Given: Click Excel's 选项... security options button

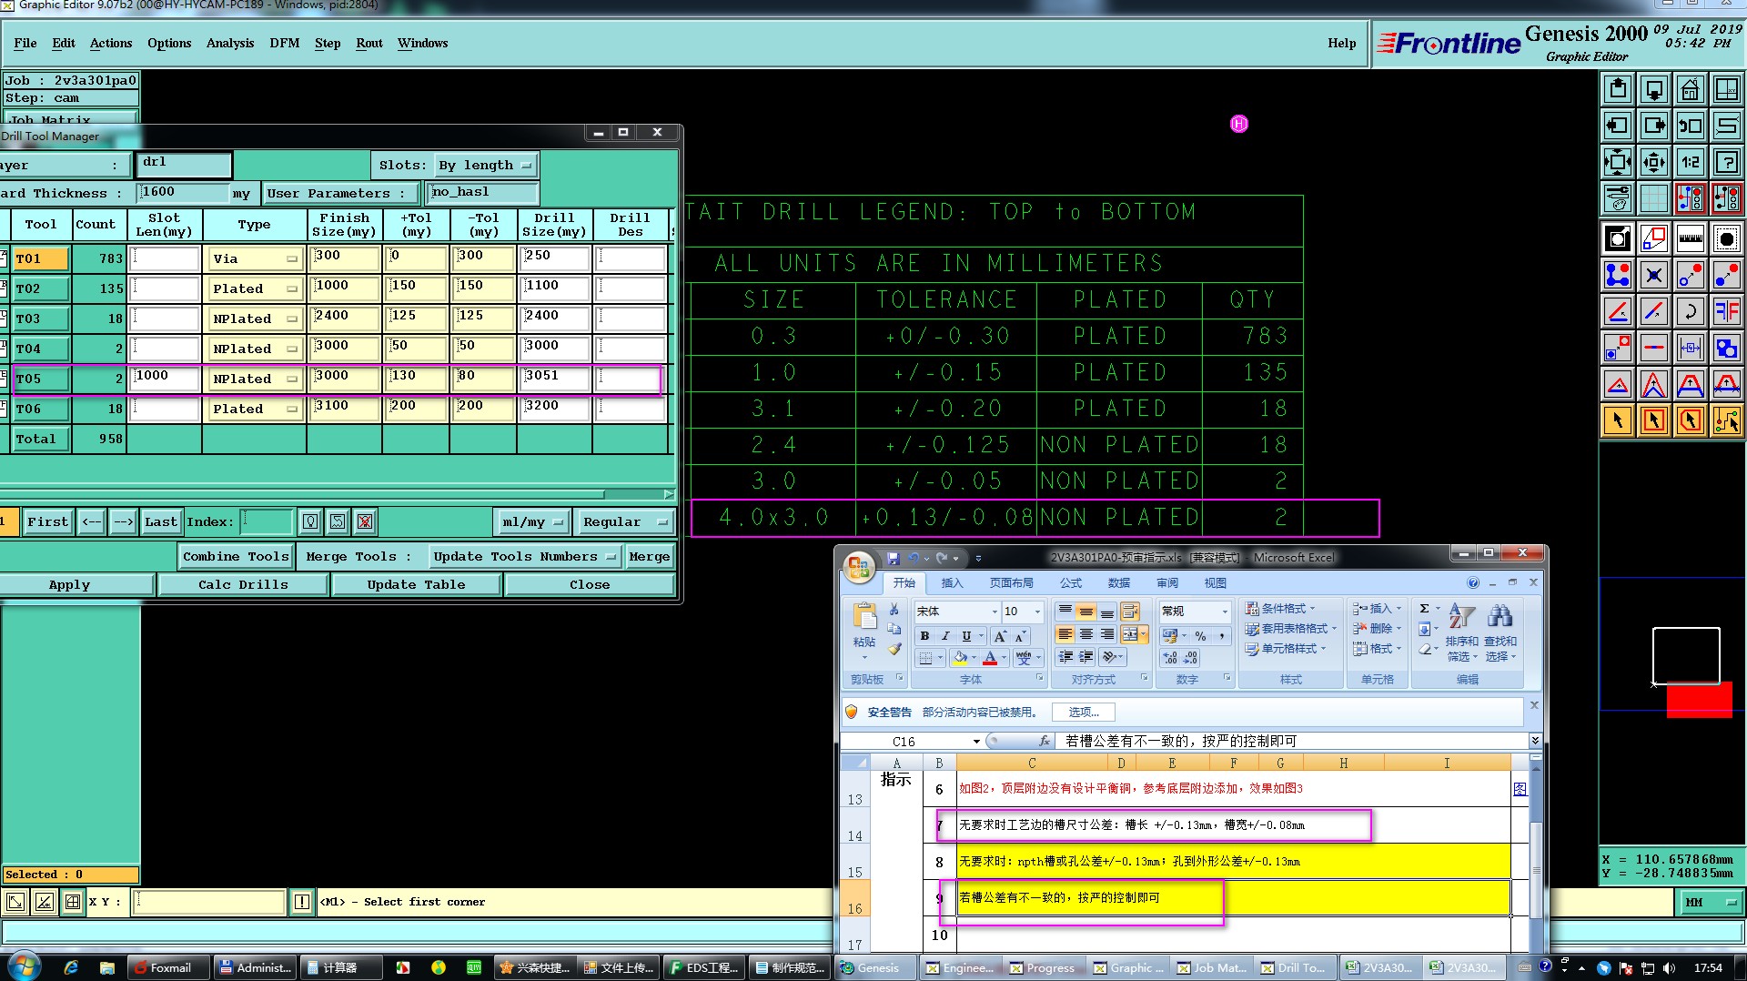Looking at the screenshot, I should pyautogui.click(x=1083, y=712).
